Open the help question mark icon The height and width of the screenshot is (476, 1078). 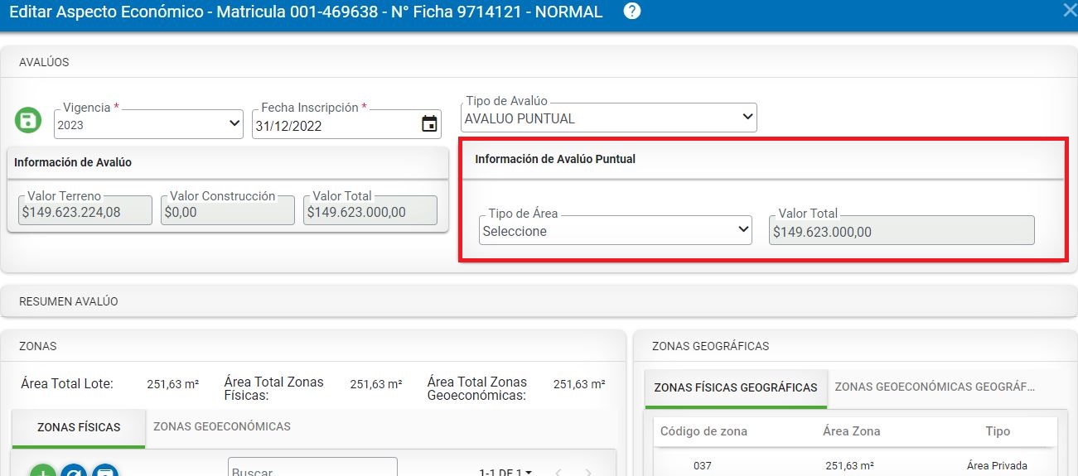point(632,12)
